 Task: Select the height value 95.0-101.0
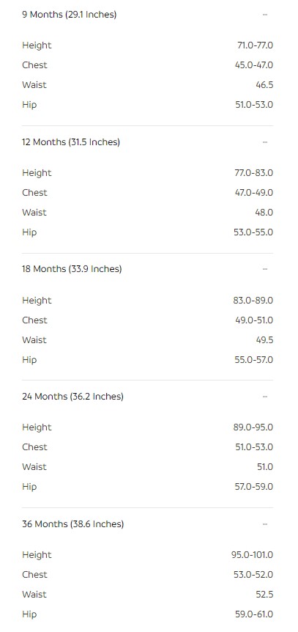(x=252, y=554)
